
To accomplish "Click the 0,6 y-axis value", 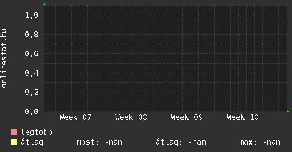I will click(32, 54).
